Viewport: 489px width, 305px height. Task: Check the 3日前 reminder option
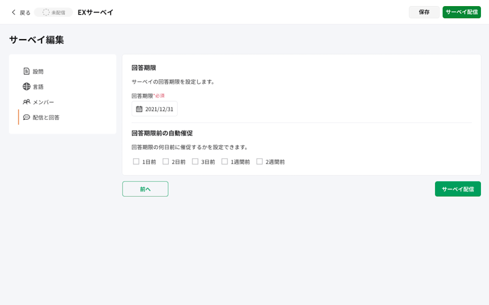(x=195, y=161)
